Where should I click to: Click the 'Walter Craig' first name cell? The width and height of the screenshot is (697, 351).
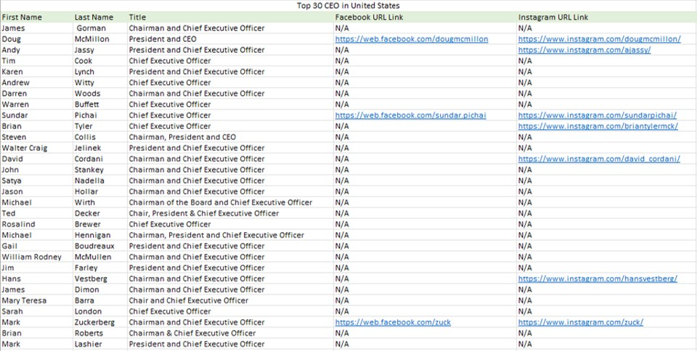(25, 148)
